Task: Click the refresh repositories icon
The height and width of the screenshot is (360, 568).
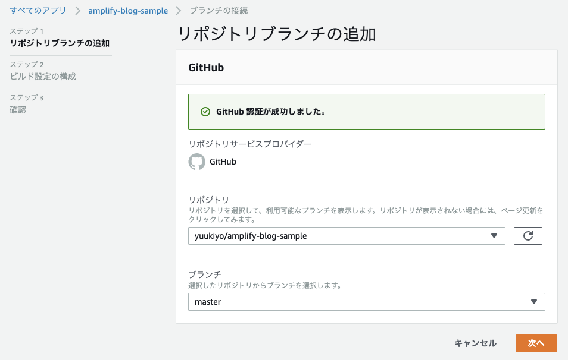Action: (528, 235)
